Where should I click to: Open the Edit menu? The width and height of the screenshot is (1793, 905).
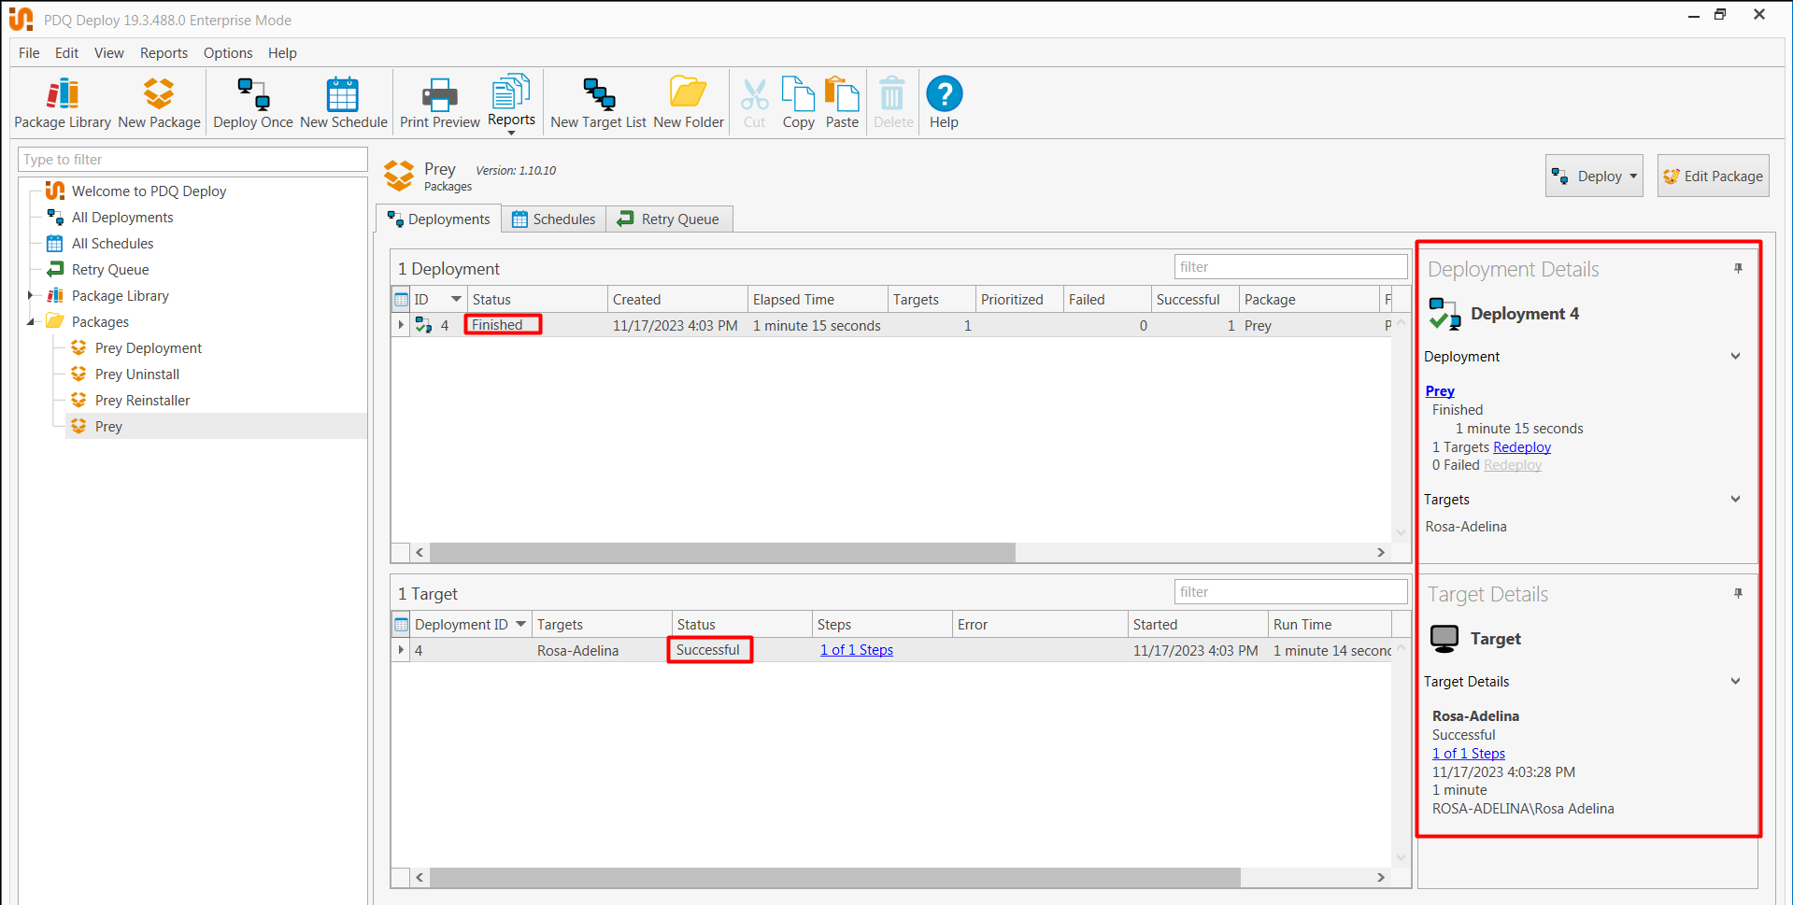click(66, 53)
